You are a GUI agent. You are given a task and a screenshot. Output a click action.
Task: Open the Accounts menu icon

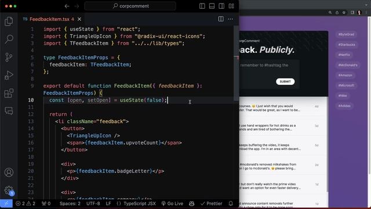(9, 172)
